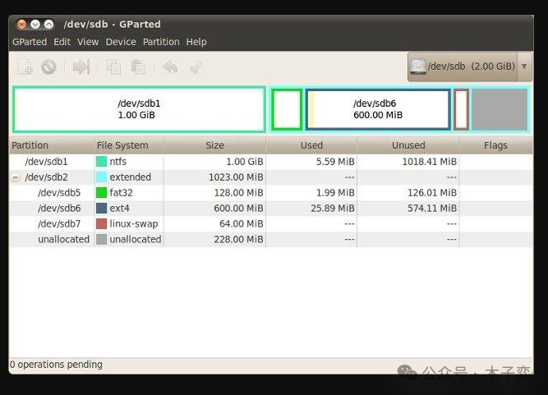The image size is (548, 395).
Task: Click the fat32 file system text
Action: click(121, 192)
